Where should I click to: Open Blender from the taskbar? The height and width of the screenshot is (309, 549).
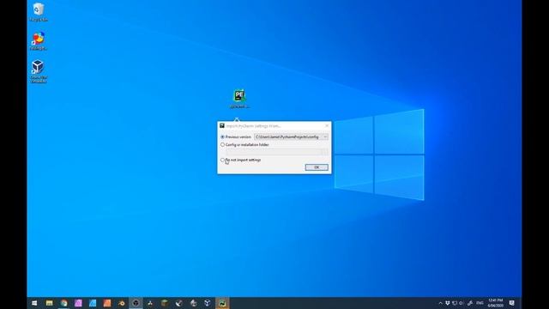121,303
